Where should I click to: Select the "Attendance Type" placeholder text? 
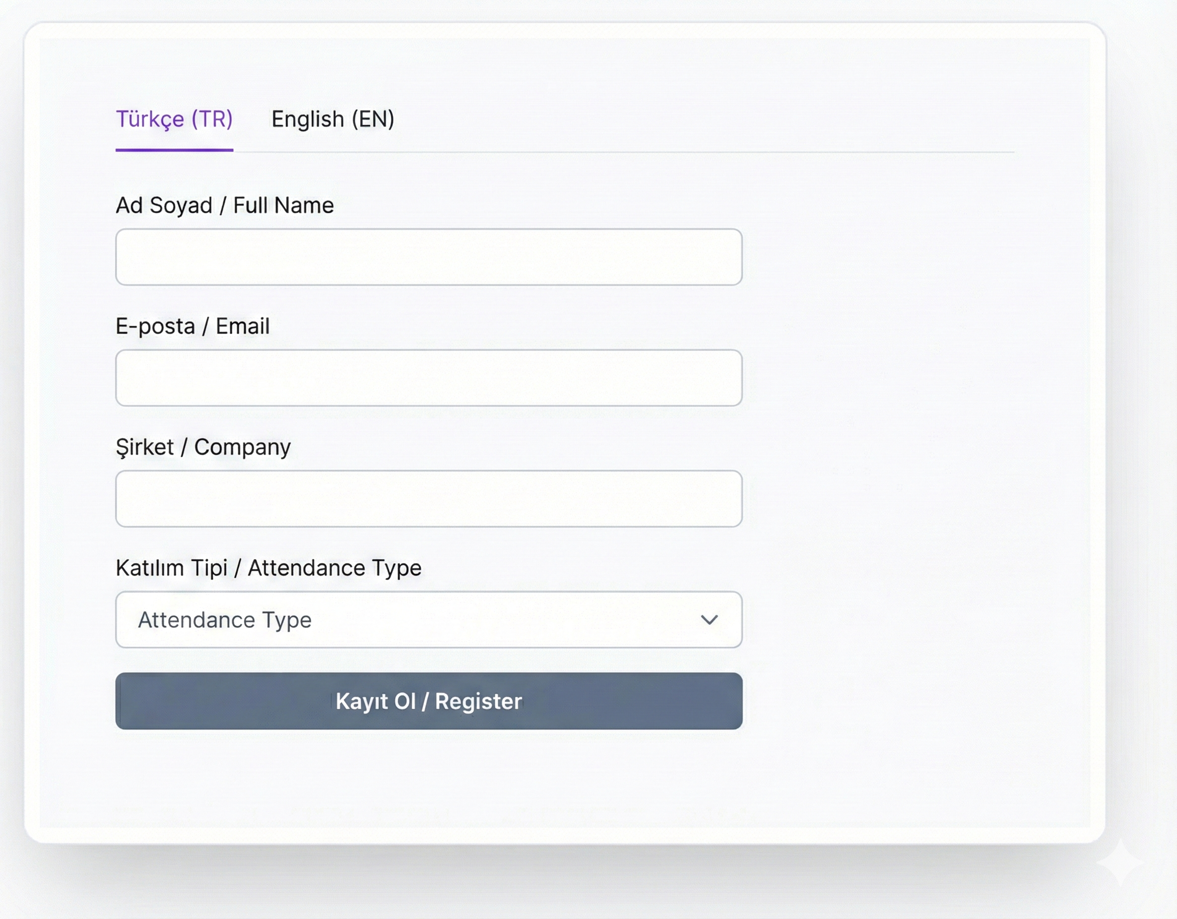coord(225,620)
